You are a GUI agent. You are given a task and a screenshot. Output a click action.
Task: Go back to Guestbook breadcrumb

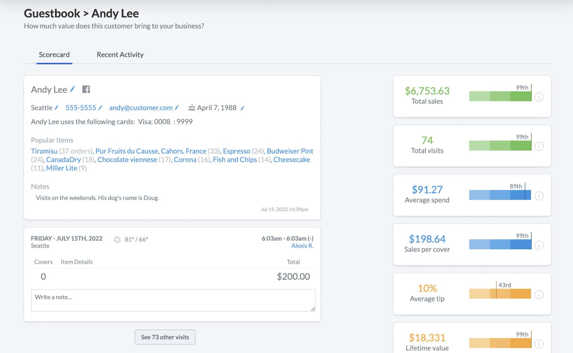click(52, 13)
